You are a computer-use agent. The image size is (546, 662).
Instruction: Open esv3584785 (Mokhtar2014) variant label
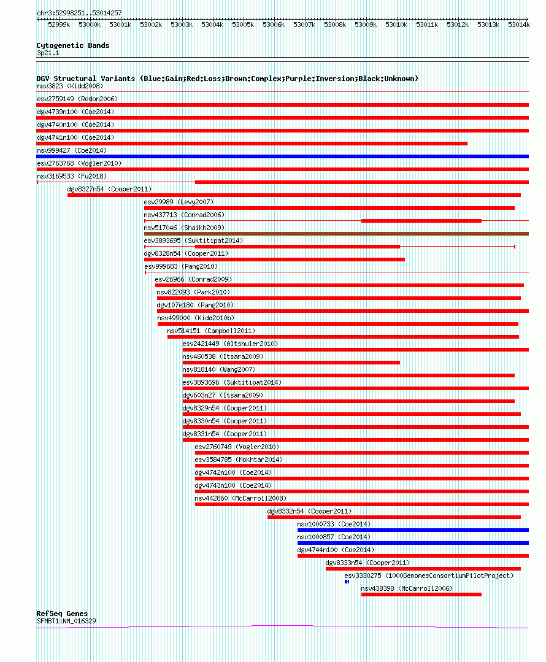pos(239,460)
